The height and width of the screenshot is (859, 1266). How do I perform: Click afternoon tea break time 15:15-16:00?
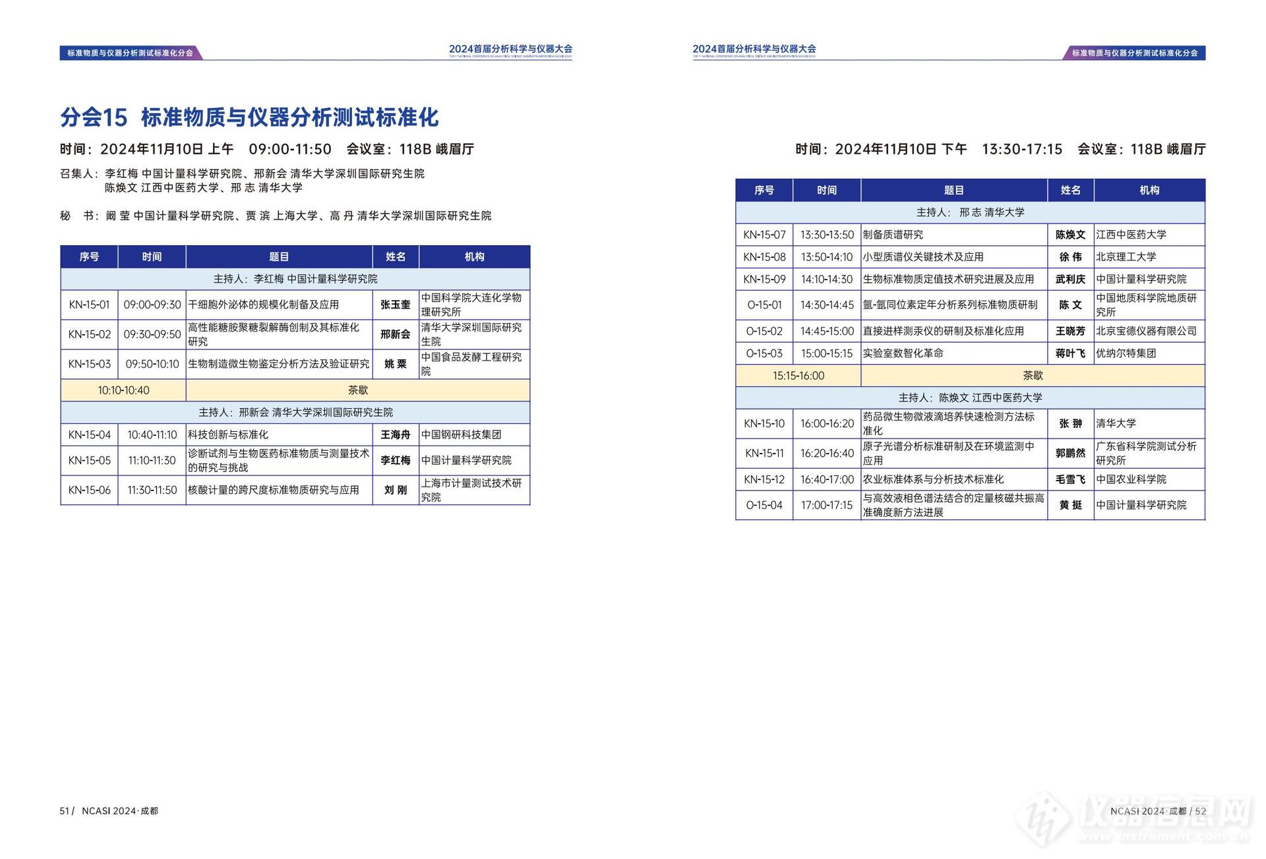[799, 376]
